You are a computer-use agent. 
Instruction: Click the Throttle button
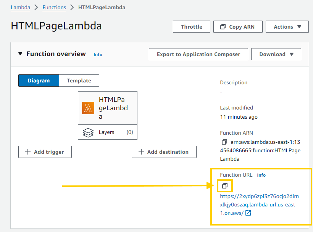[192, 27]
